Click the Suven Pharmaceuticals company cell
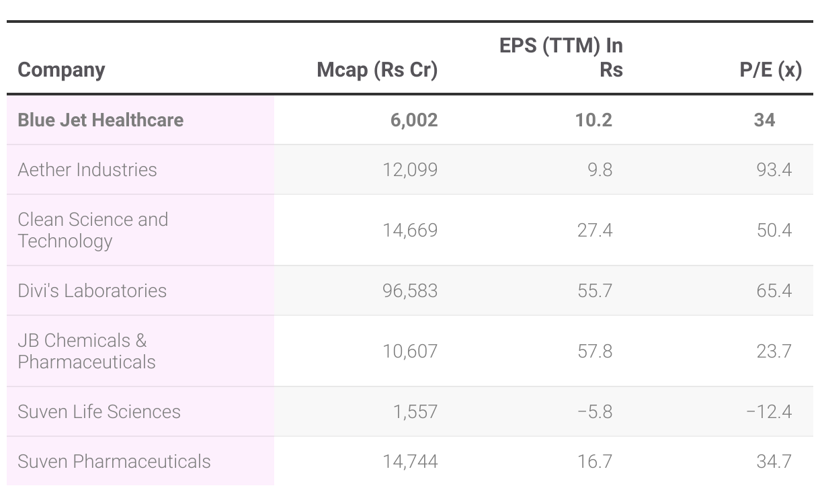The width and height of the screenshot is (820, 492). (x=114, y=461)
